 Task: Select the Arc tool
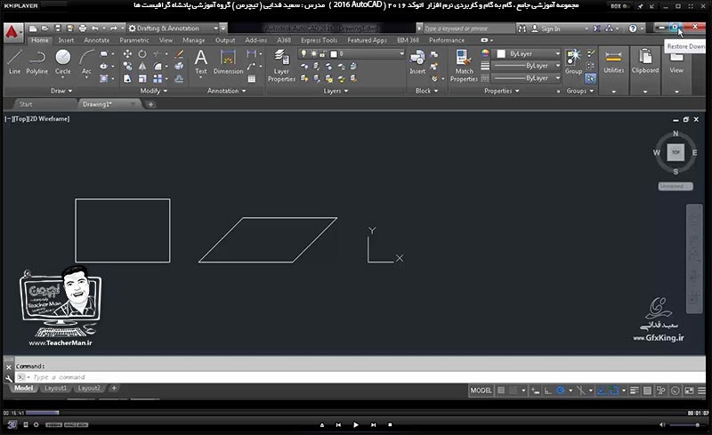[86, 61]
